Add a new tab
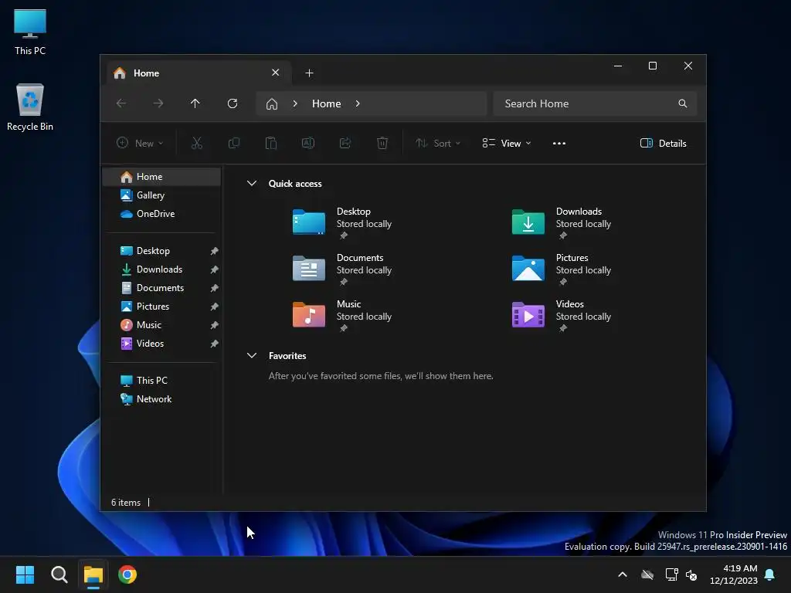791x593 pixels. [x=309, y=73]
